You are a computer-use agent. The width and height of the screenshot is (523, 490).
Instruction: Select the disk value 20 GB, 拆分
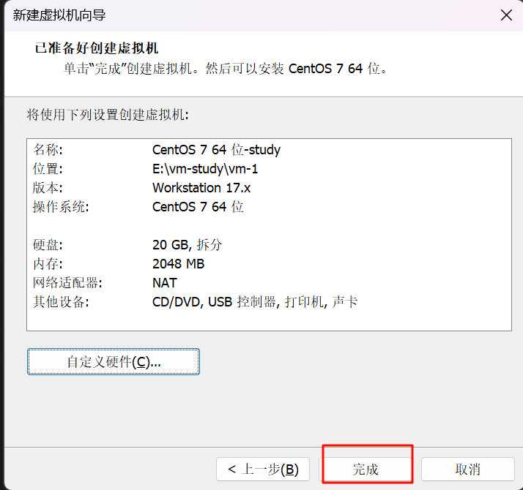[x=187, y=245]
